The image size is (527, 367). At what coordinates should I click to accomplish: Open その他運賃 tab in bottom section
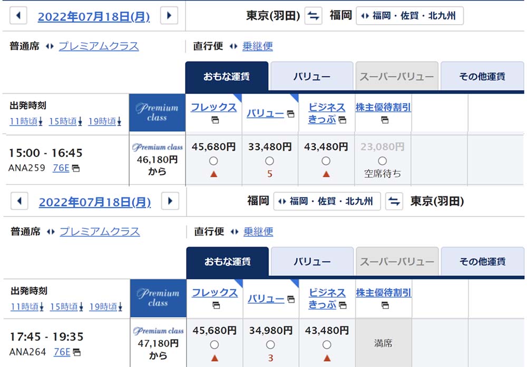(x=483, y=262)
